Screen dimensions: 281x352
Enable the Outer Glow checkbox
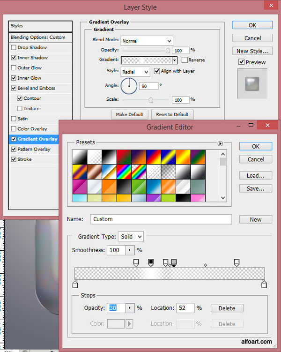[x=14, y=67]
